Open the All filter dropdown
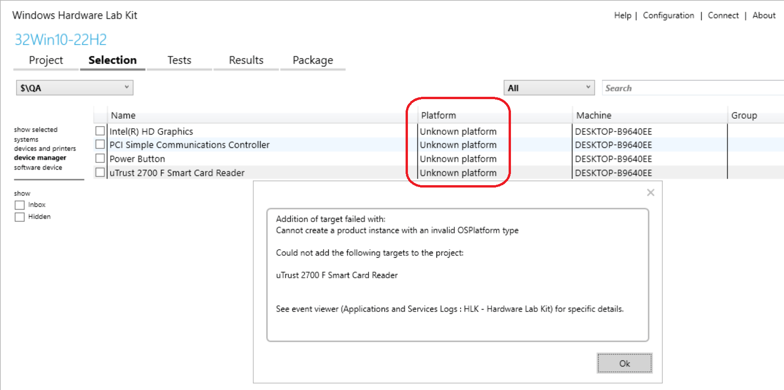The image size is (784, 390). click(x=549, y=88)
